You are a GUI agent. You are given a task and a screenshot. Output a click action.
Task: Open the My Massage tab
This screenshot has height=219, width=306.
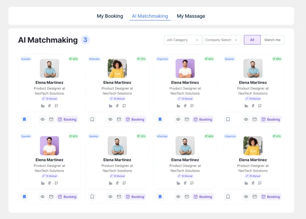tap(191, 16)
